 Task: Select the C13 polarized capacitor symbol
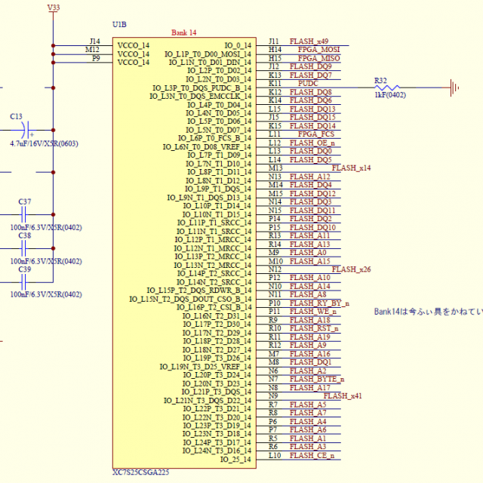click(x=26, y=131)
